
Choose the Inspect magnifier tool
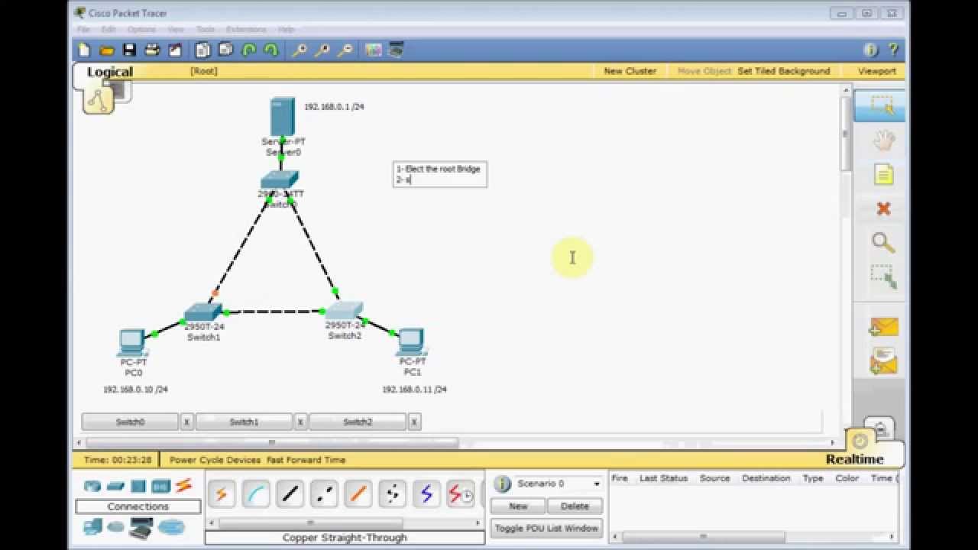coord(883,243)
